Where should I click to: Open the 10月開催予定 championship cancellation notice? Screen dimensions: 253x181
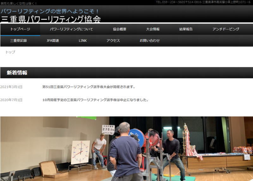click(x=95, y=100)
